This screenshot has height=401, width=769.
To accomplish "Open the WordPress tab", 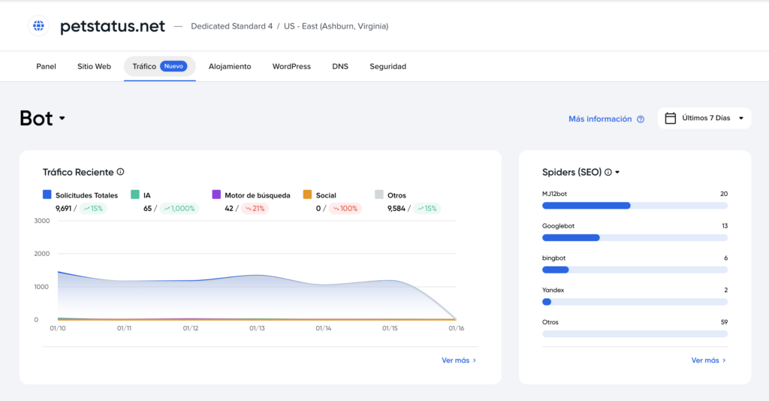I will [x=291, y=66].
